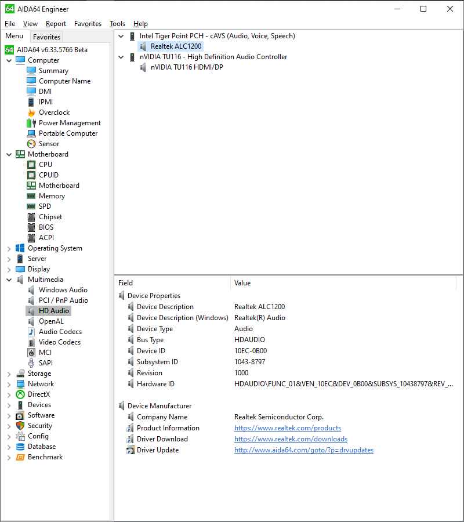This screenshot has width=464, height=522.
Task: Collapse the Multimedia tree branch
Action: (9, 279)
